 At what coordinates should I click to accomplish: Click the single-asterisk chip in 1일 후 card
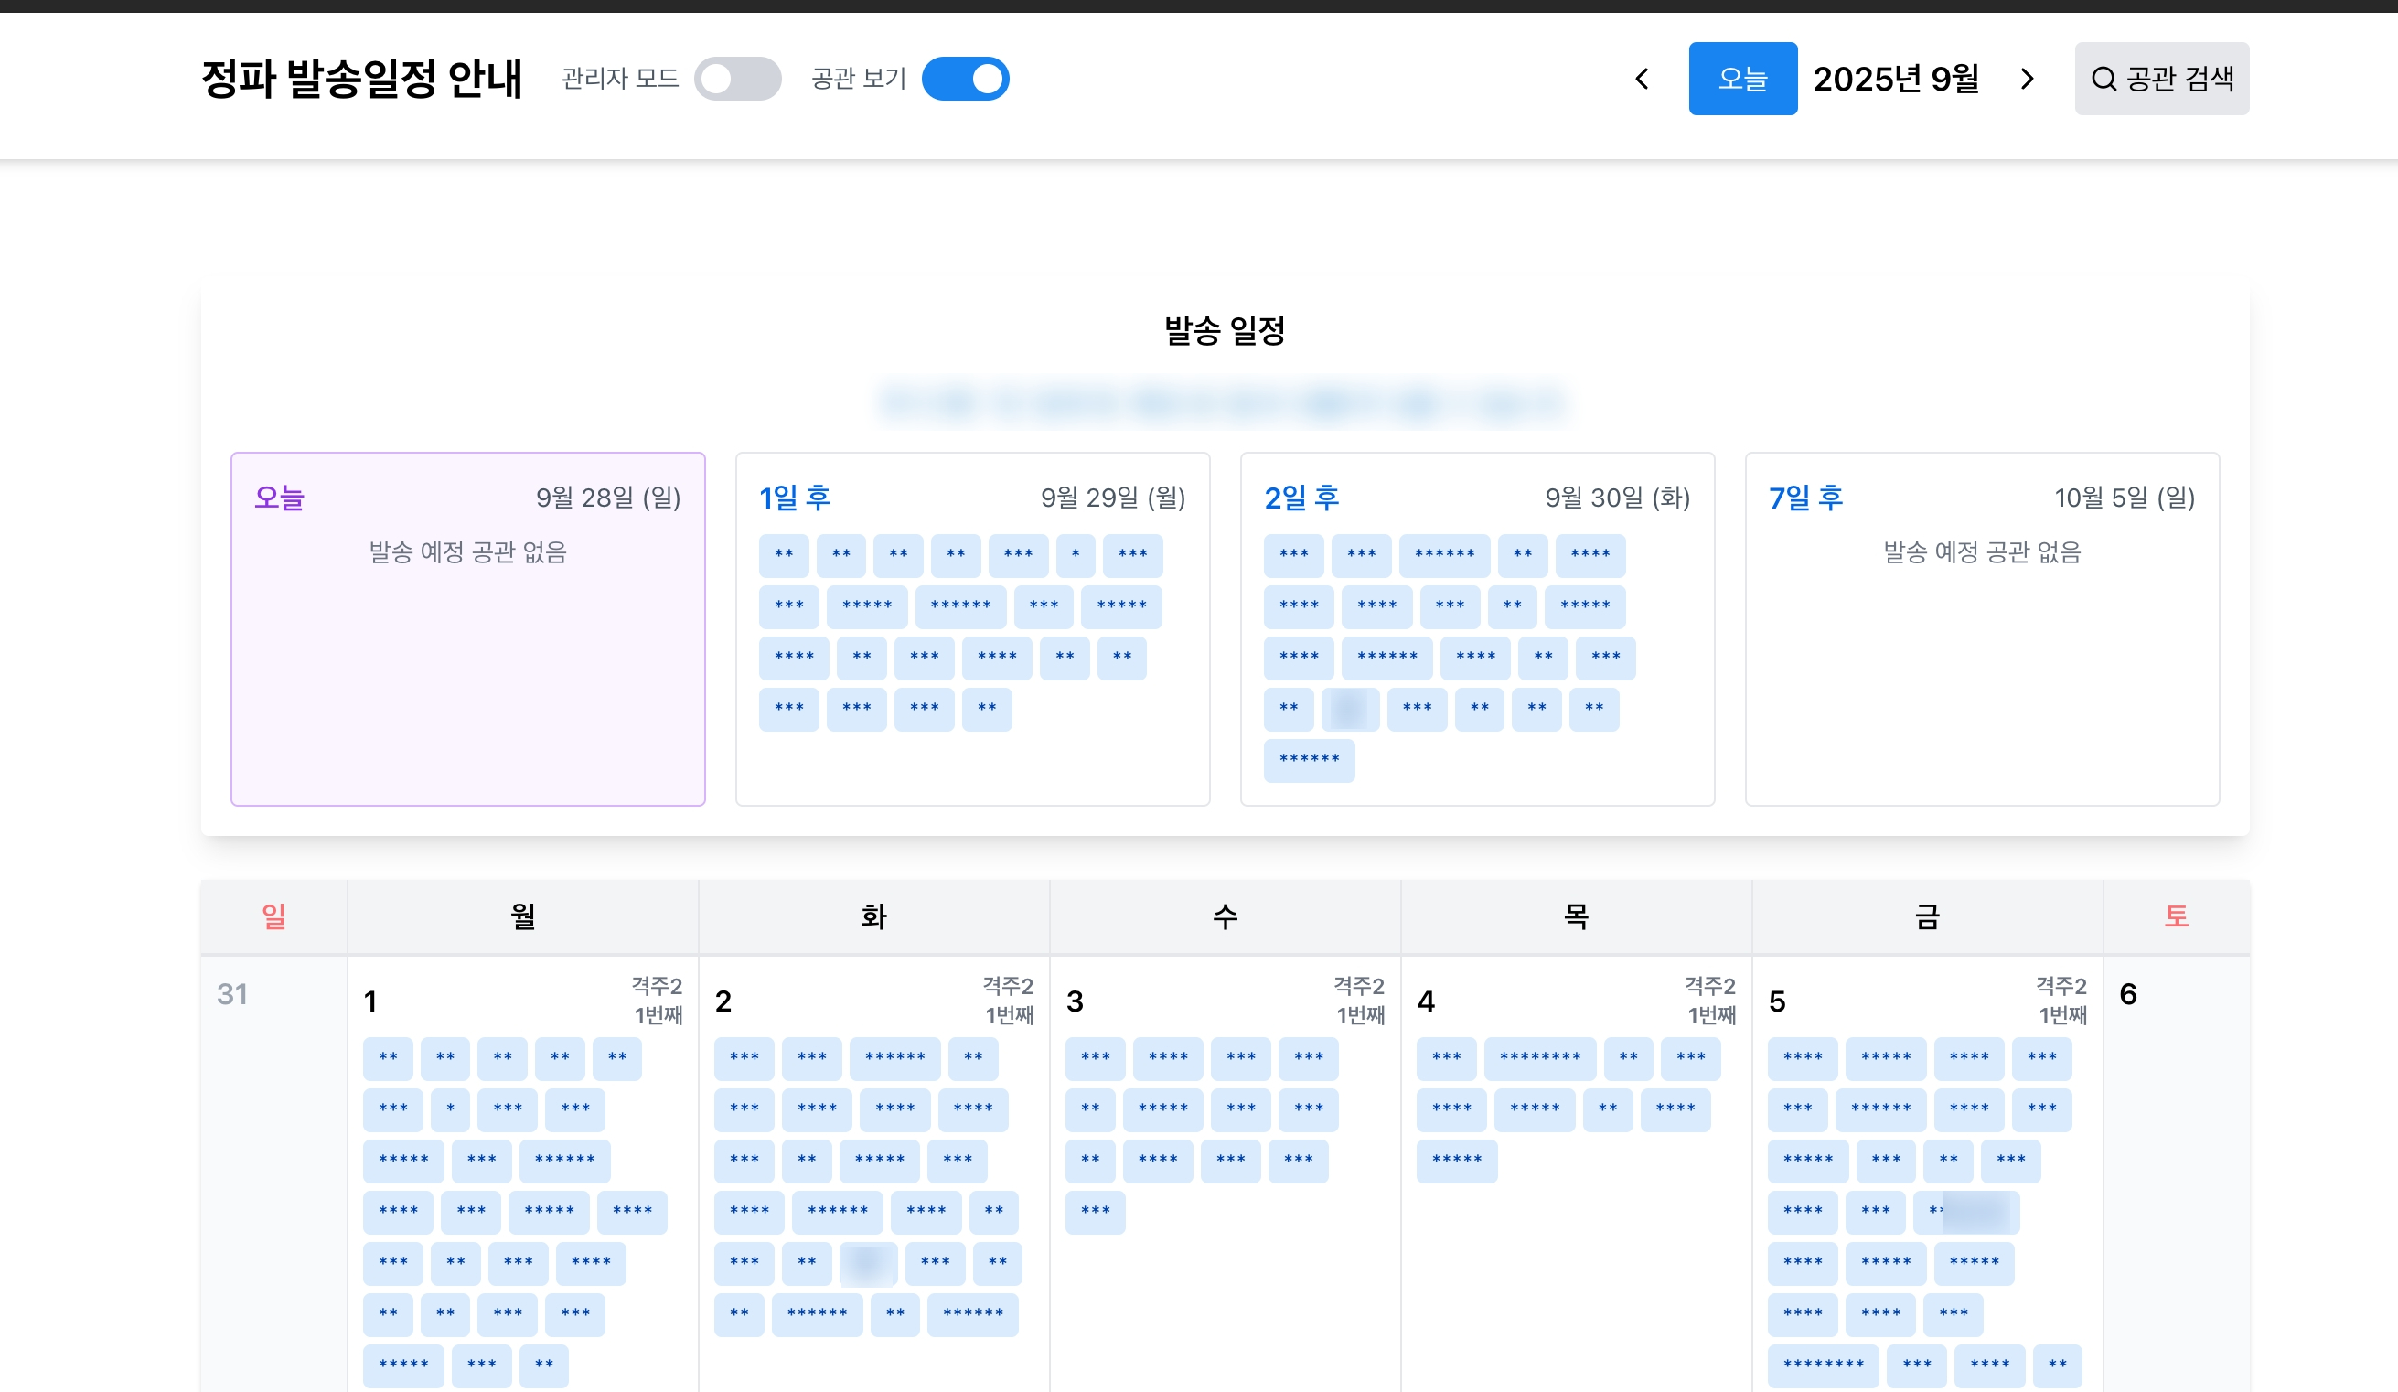[1075, 556]
